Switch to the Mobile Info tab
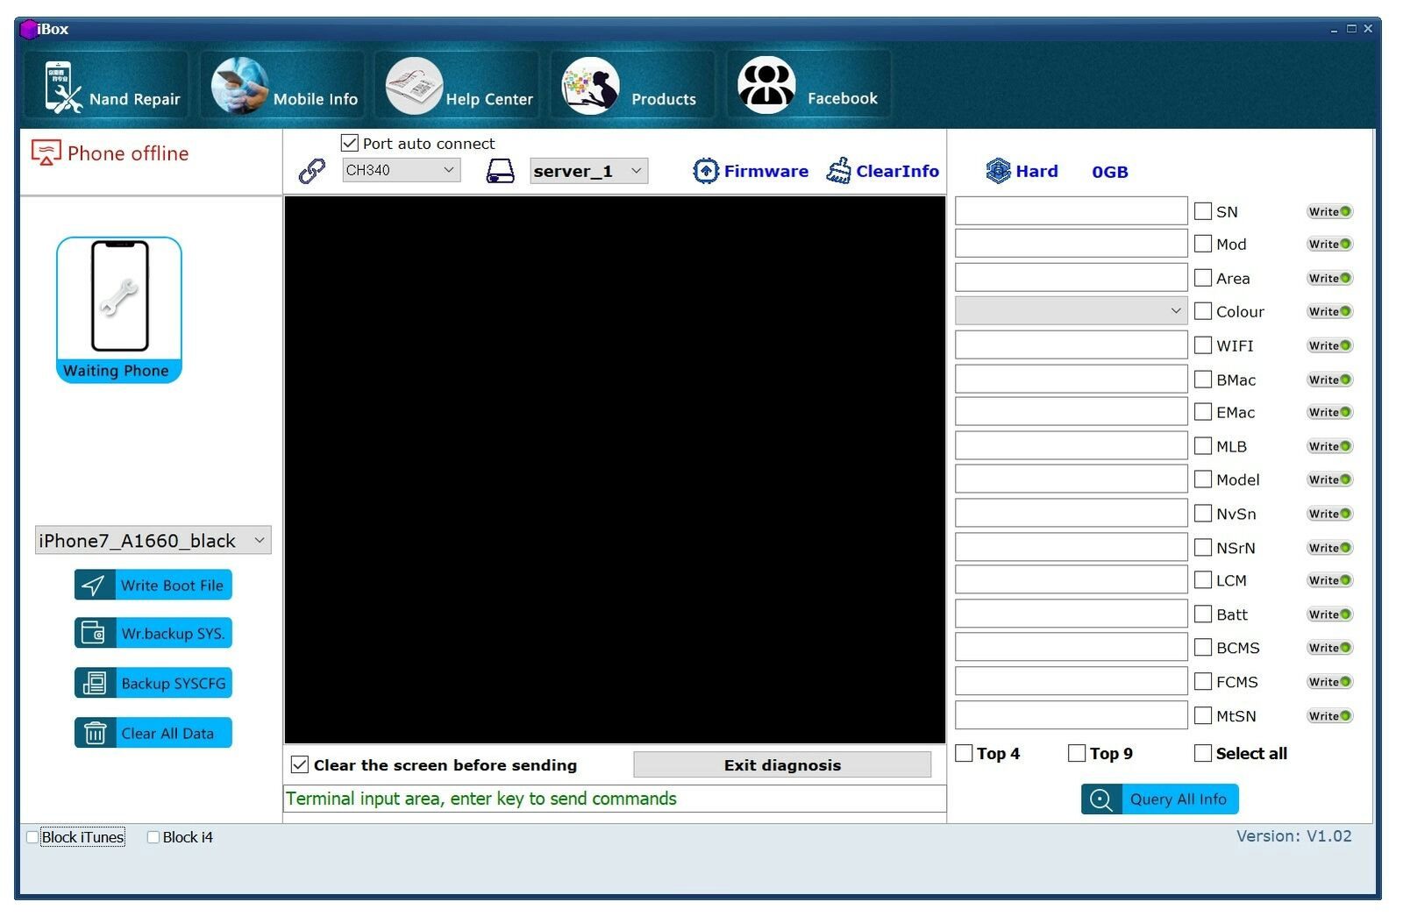 tap(283, 86)
